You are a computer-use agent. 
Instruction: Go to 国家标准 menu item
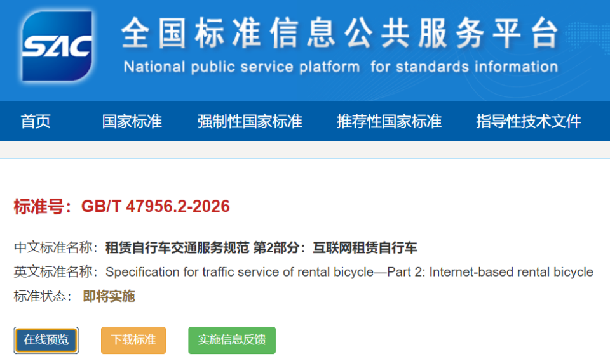(x=132, y=121)
